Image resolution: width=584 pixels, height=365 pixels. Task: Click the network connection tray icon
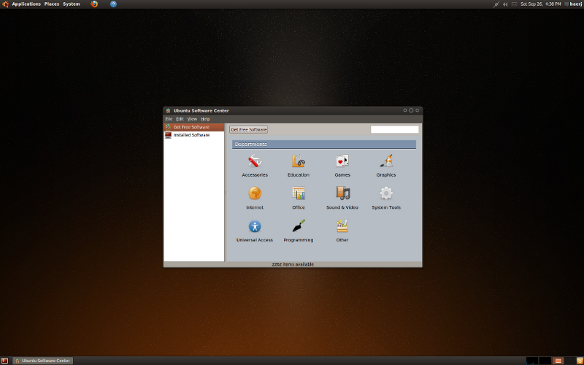click(496, 4)
